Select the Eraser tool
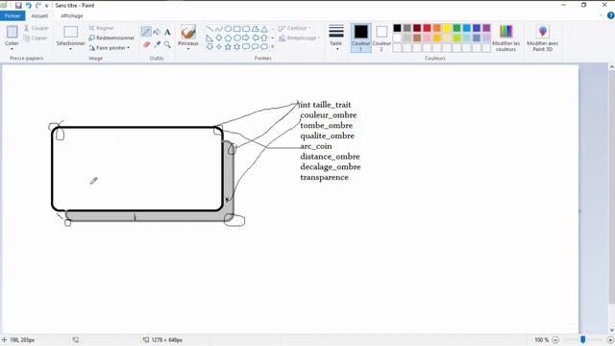Viewport: 615px width, 346px height. (146, 44)
